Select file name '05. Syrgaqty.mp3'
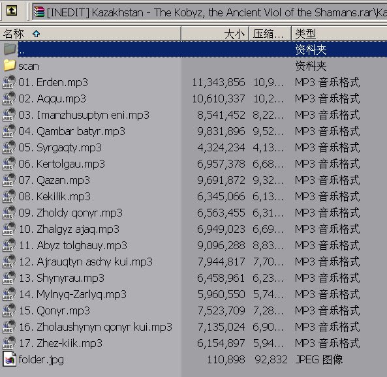 pos(60,147)
